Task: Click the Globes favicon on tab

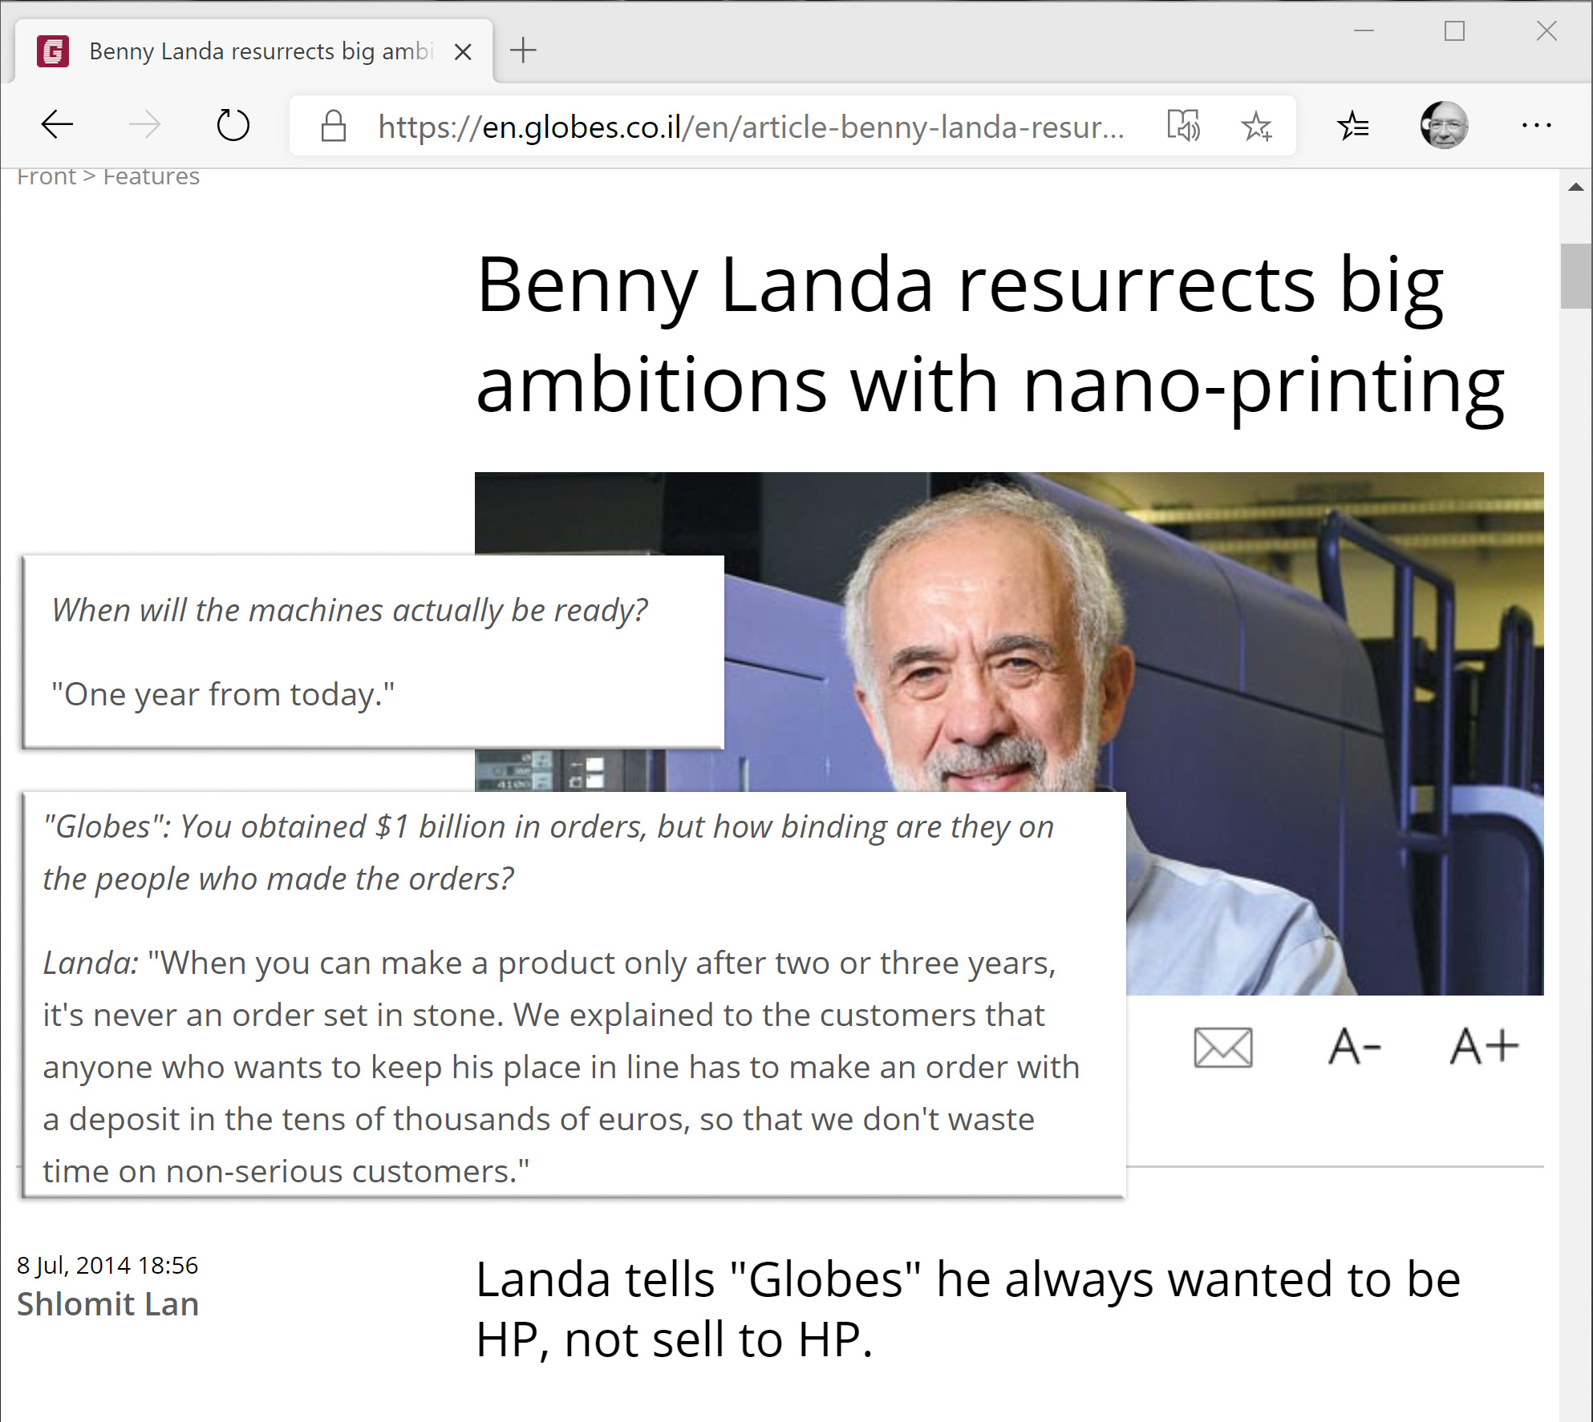Action: click(53, 51)
